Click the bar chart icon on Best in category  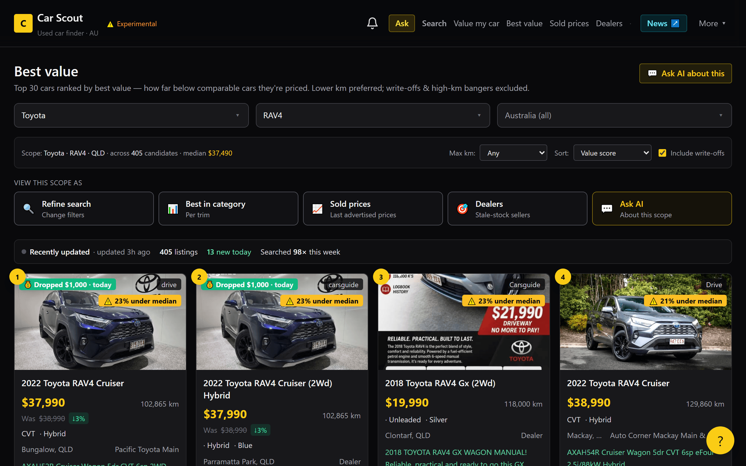click(x=173, y=209)
